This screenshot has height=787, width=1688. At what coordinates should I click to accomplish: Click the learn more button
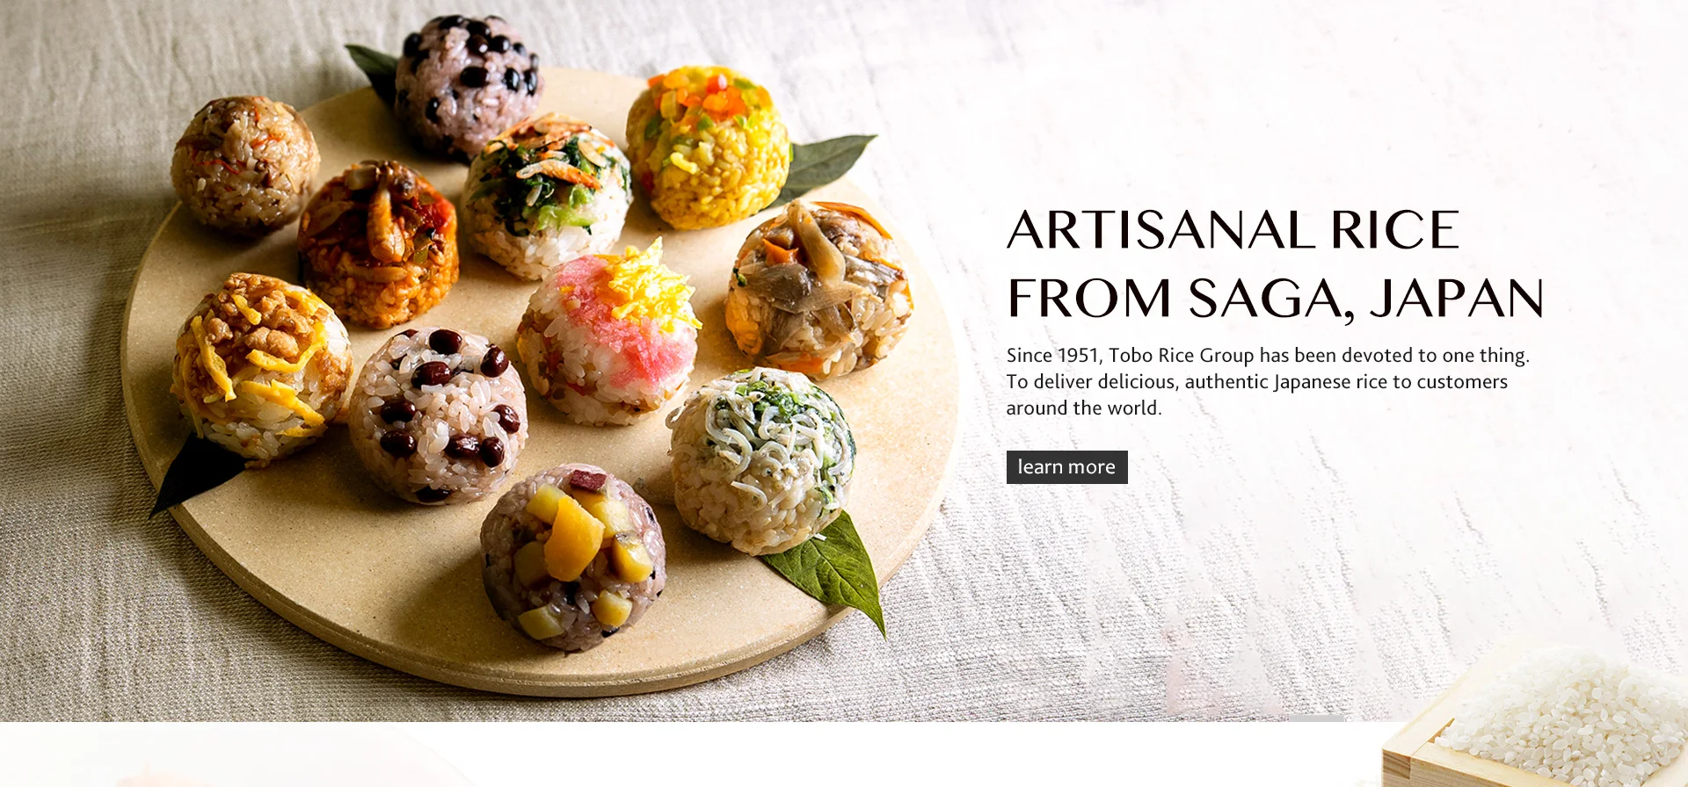(x=1066, y=467)
